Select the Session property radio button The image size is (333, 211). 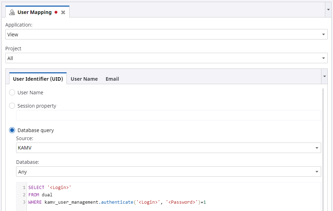click(x=12, y=105)
